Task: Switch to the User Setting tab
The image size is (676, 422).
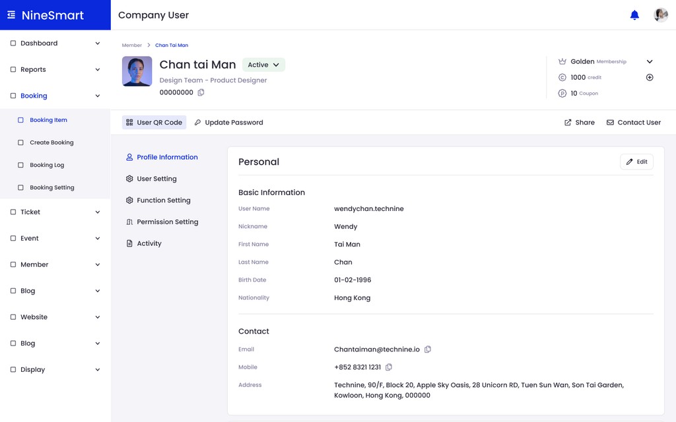Action: point(156,179)
